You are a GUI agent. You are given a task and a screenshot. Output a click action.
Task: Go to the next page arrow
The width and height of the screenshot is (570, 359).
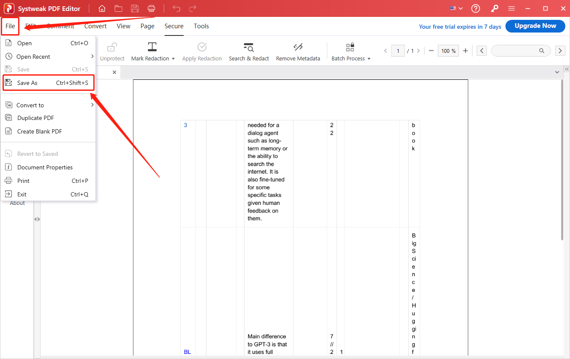[418, 51]
